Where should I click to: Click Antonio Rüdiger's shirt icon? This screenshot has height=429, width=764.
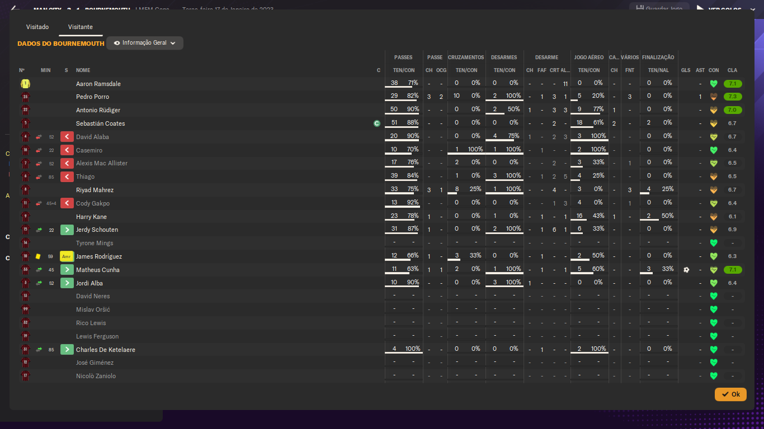pyautogui.click(x=25, y=110)
